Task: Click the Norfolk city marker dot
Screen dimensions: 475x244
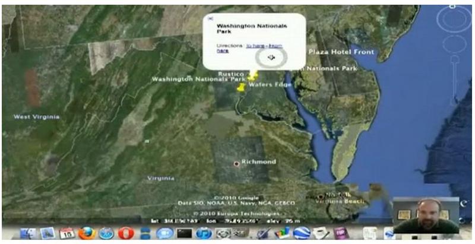Action: (x=321, y=197)
